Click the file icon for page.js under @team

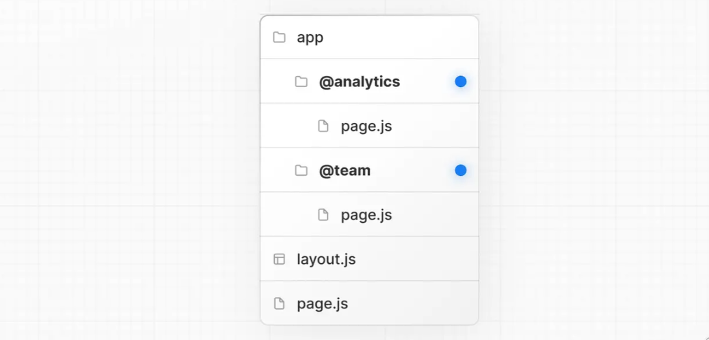pyautogui.click(x=323, y=215)
